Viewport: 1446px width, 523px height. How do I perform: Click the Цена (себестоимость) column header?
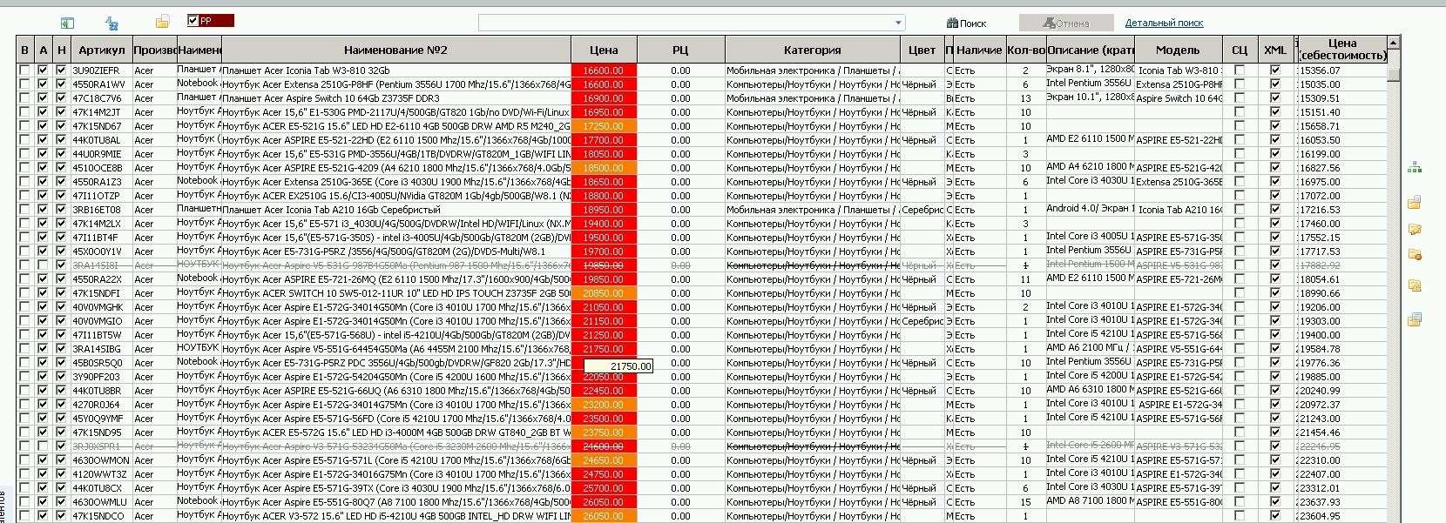point(1341,49)
